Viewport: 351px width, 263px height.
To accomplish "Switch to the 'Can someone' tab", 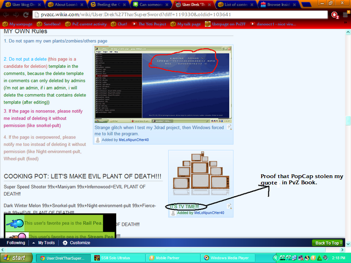I will [x=150, y=4].
